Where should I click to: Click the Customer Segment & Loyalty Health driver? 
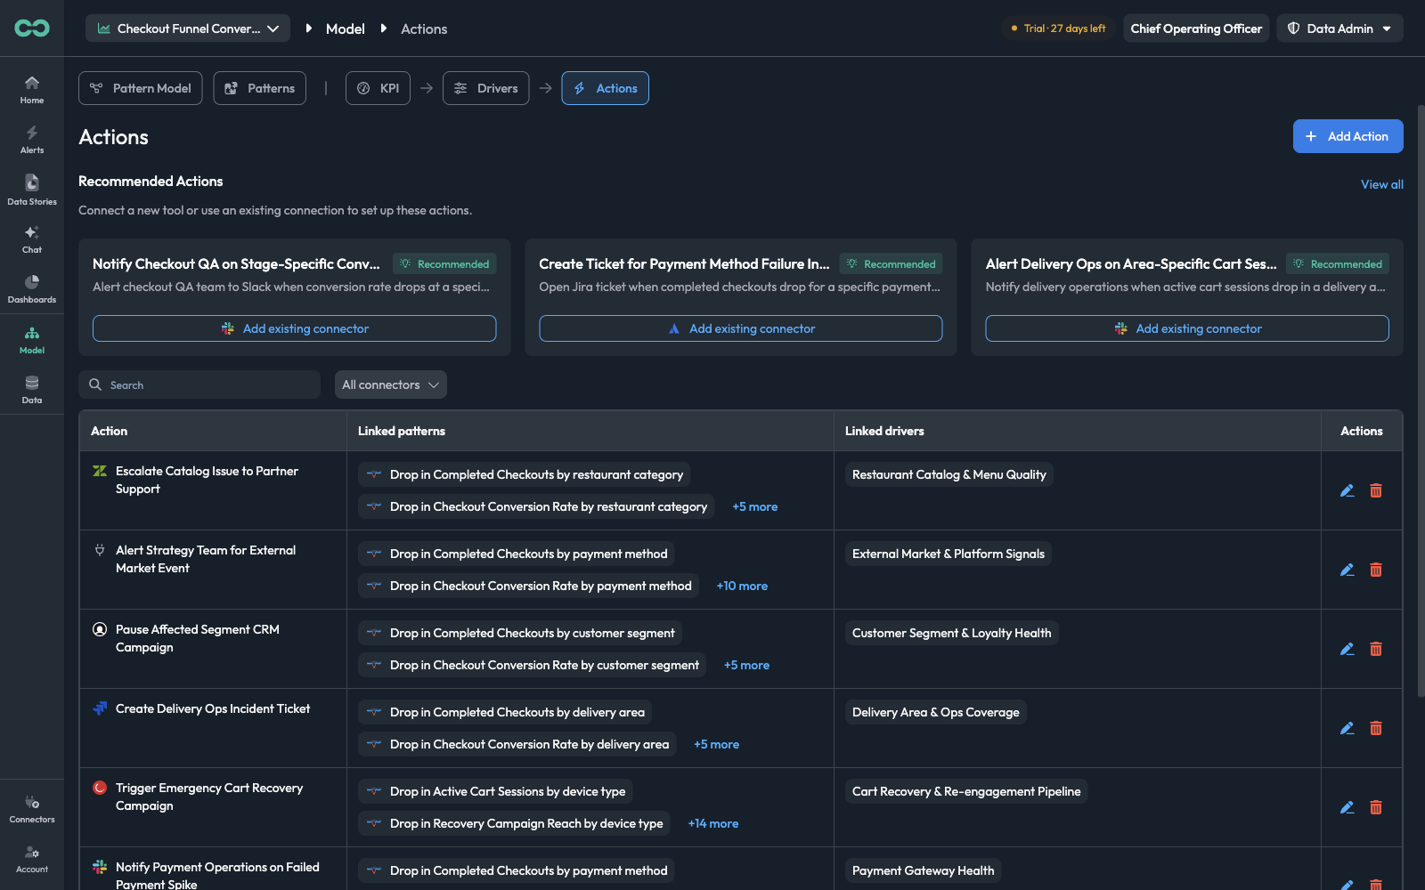click(x=951, y=633)
